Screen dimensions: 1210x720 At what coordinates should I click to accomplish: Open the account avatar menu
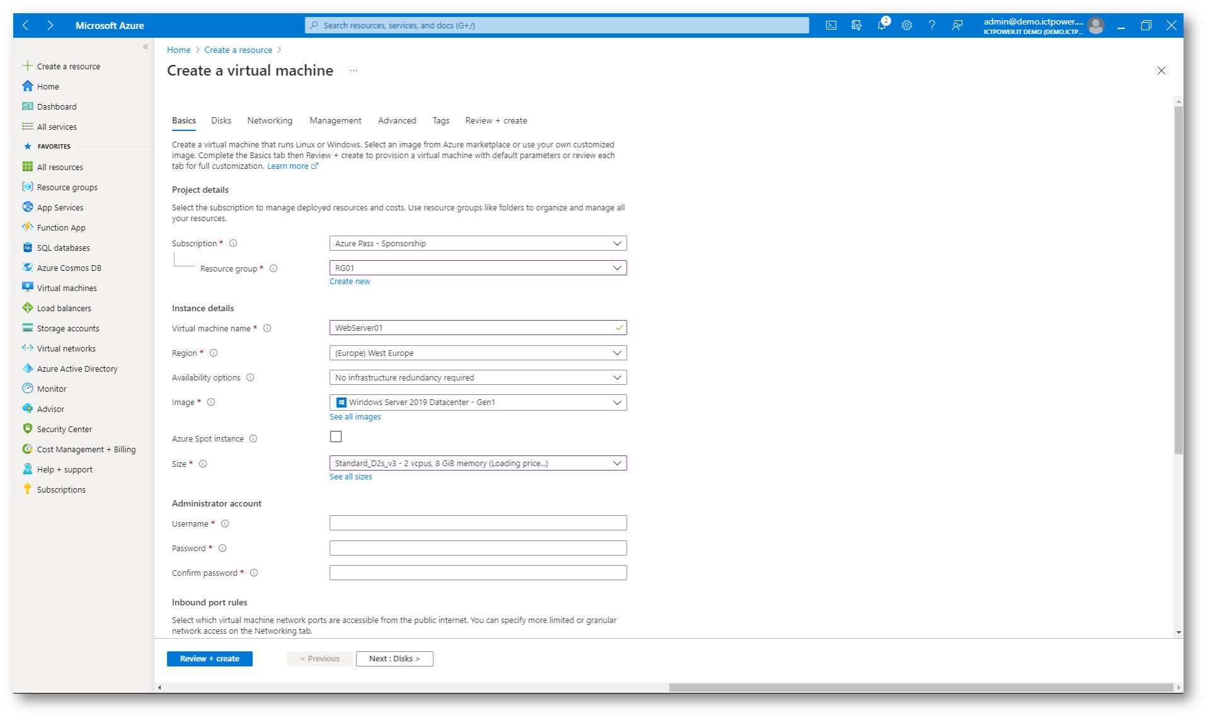(x=1096, y=25)
